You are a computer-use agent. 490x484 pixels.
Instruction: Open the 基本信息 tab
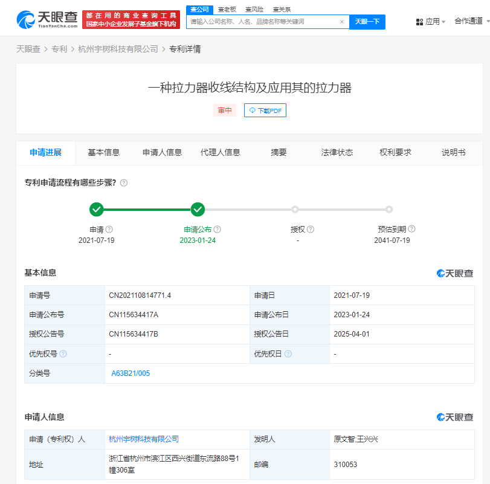104,152
